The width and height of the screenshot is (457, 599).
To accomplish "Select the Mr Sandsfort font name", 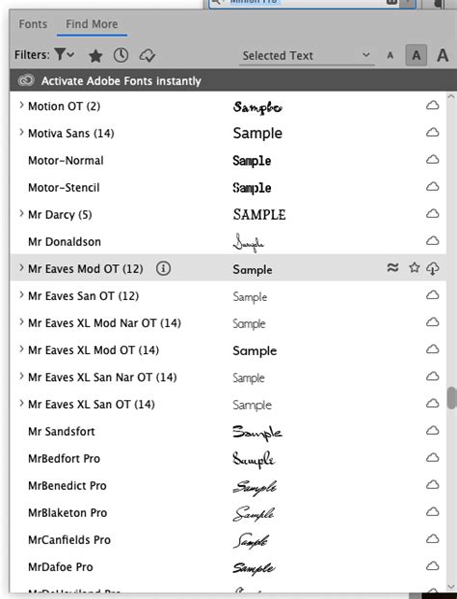I will [62, 432].
